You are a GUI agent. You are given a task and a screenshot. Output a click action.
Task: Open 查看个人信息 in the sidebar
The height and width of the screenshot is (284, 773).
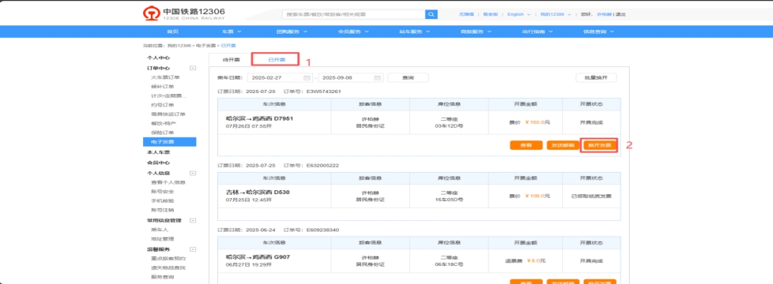click(x=168, y=182)
